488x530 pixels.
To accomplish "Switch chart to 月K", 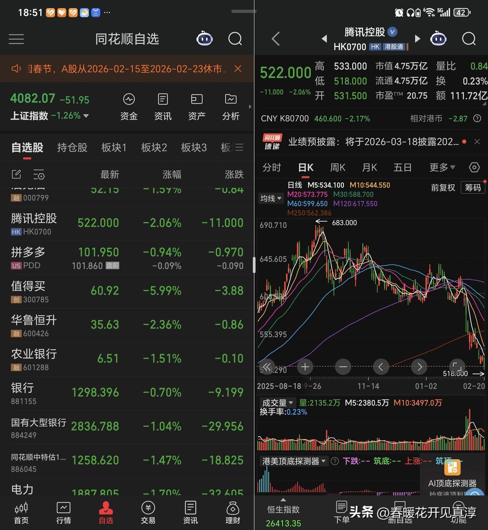I will coord(369,168).
